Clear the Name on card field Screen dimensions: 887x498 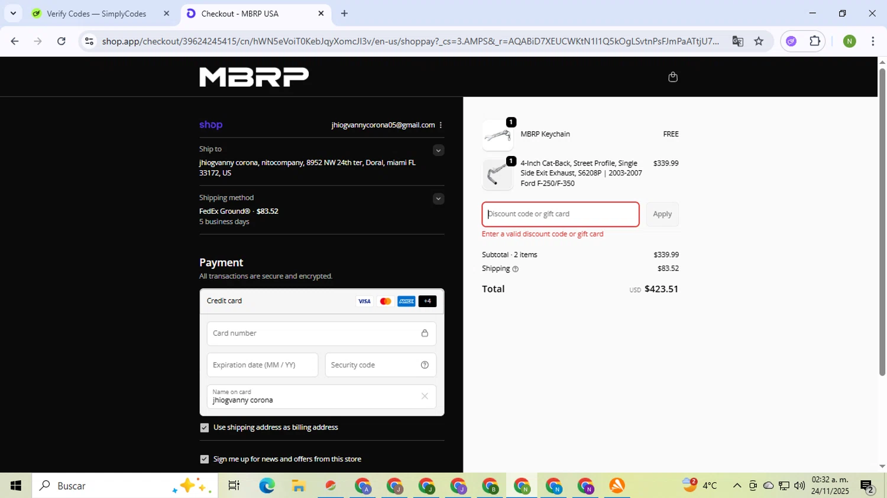425,396
